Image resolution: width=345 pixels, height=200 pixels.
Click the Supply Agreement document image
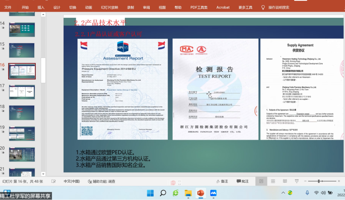pos(302,89)
